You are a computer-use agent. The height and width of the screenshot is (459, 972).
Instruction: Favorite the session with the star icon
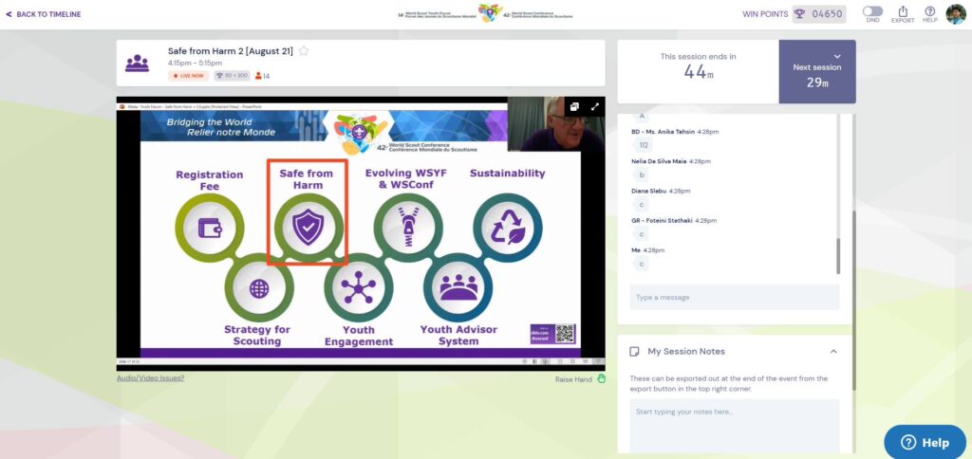pyautogui.click(x=305, y=51)
